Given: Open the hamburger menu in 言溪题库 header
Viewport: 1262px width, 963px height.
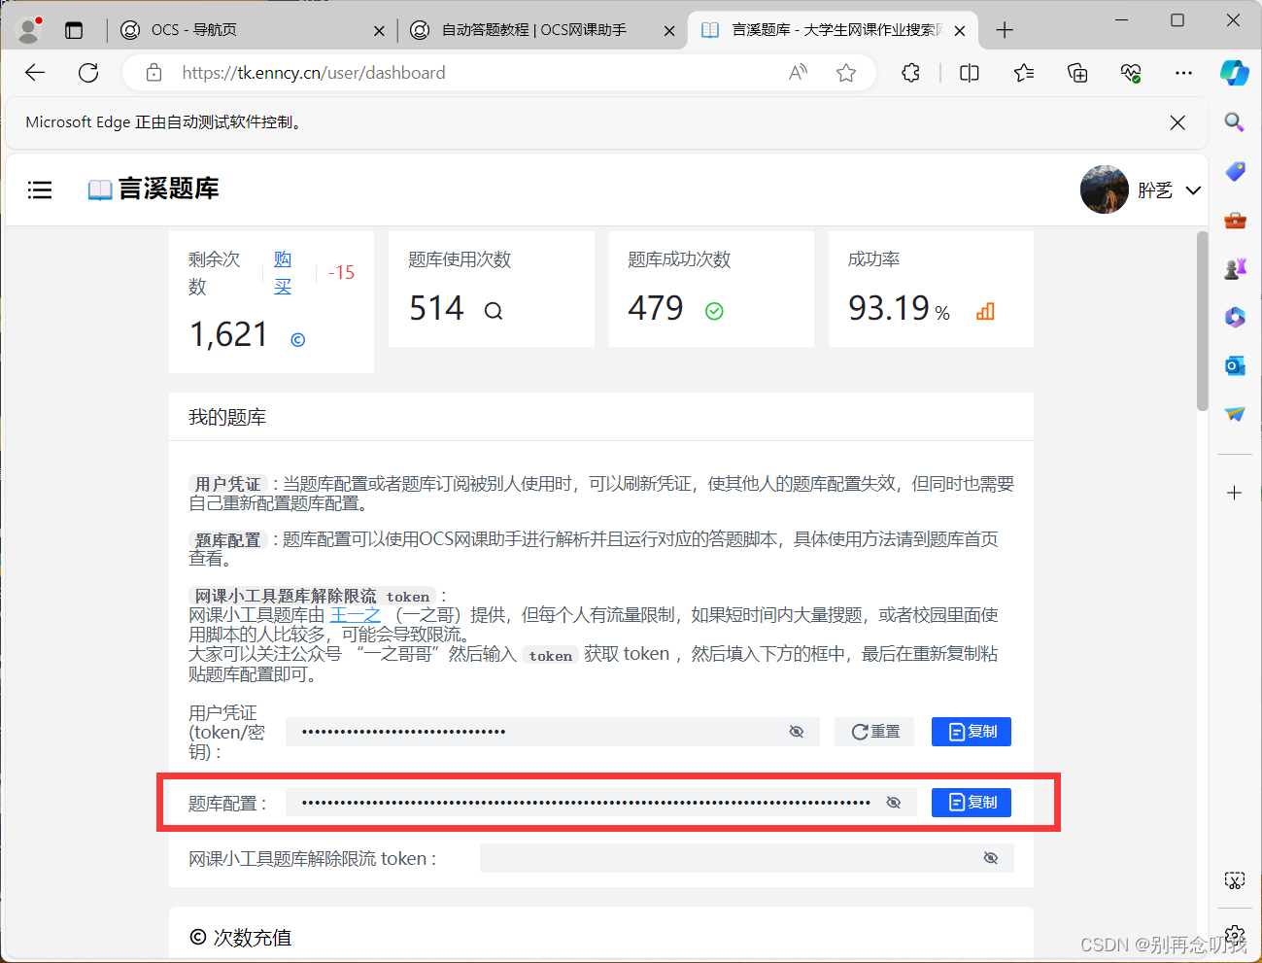Looking at the screenshot, I should pyautogui.click(x=40, y=189).
